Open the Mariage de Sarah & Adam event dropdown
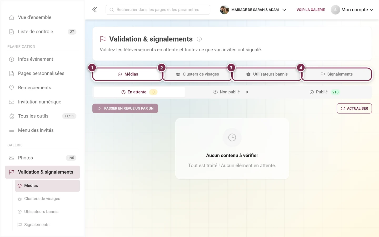Viewport: 379px width, 237px height. coord(253,10)
